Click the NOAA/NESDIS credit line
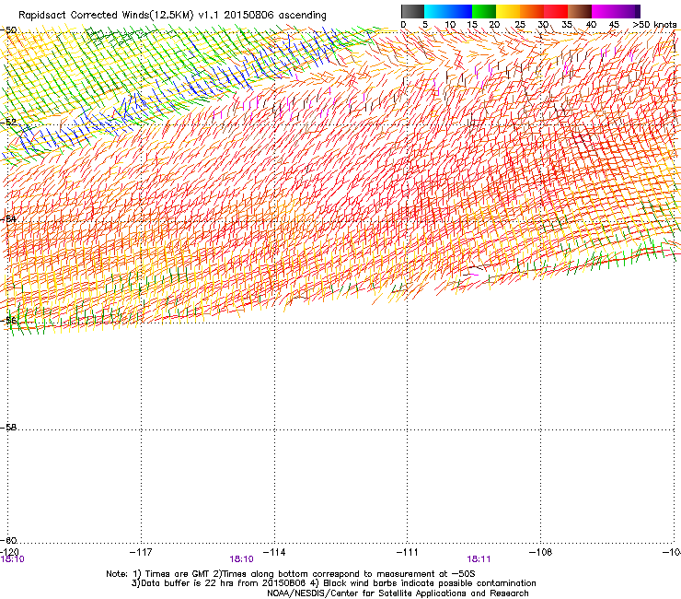The height and width of the screenshot is (599, 681). pyautogui.click(x=398, y=593)
